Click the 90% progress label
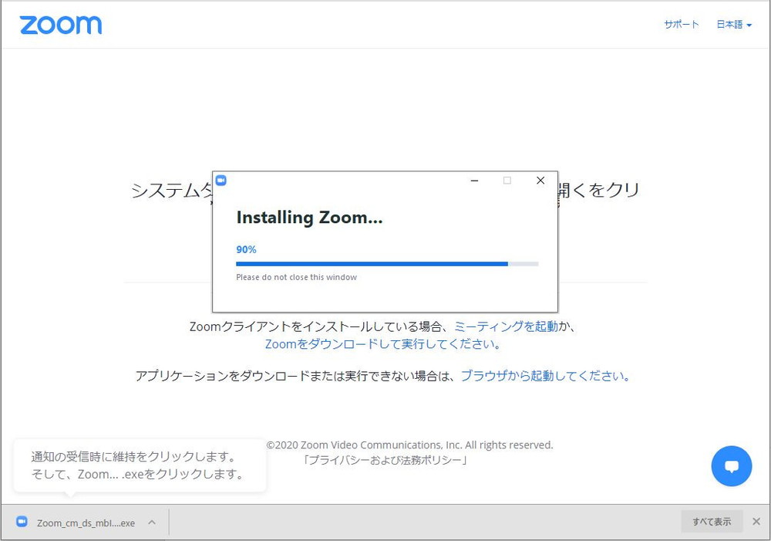Viewport: 771px width, 541px height. tap(246, 249)
